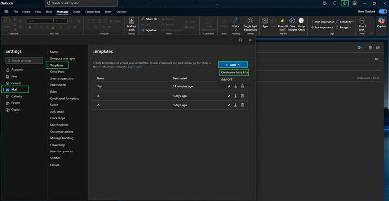Open Quick Parts settings
This screenshot has width=389, height=201.
pos(57,72)
